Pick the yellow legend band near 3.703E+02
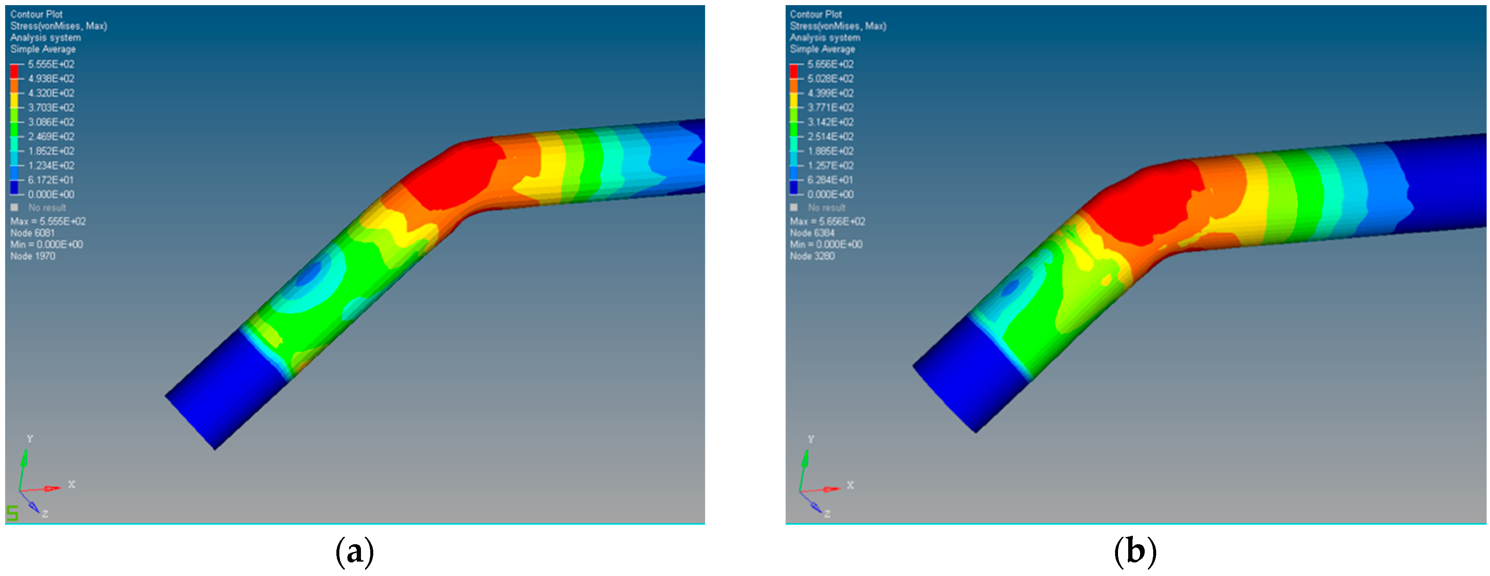Screen dimensions: 1490x576 14,100
